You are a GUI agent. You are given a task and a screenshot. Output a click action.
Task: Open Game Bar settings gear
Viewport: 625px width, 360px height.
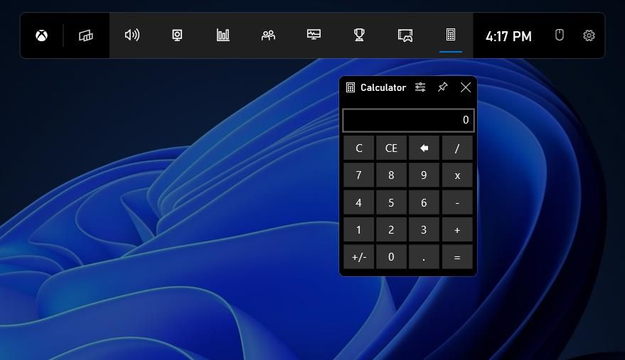(589, 36)
